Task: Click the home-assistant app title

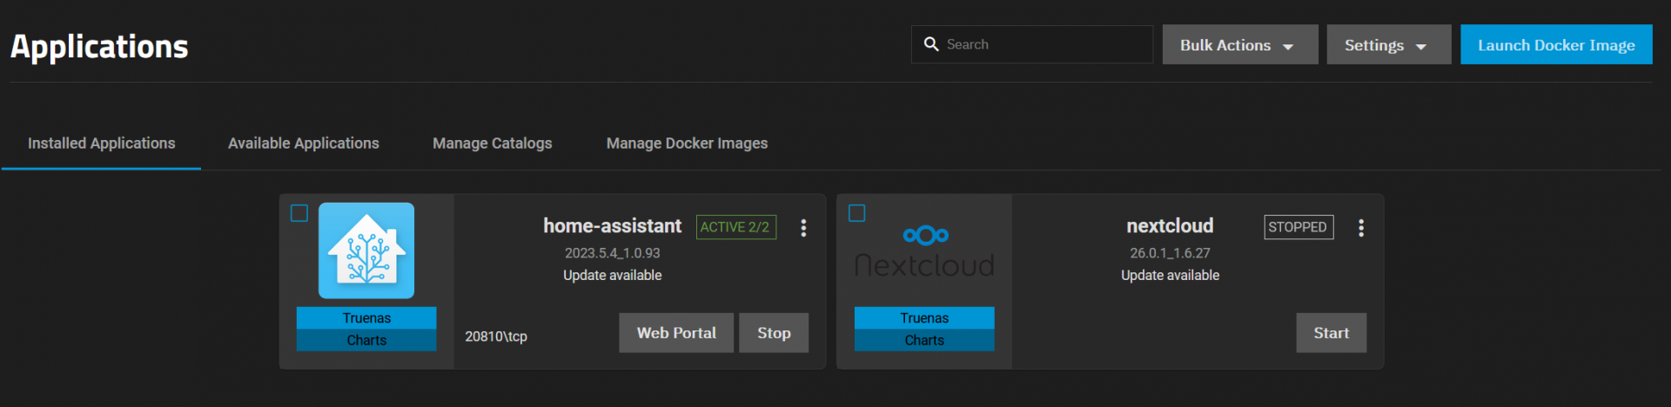Action: [613, 226]
